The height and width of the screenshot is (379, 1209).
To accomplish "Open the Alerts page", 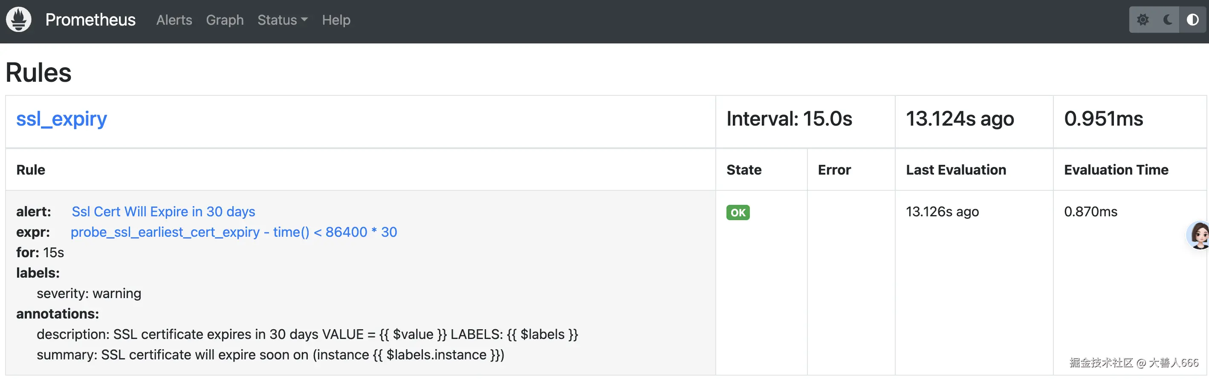I will pos(174,20).
